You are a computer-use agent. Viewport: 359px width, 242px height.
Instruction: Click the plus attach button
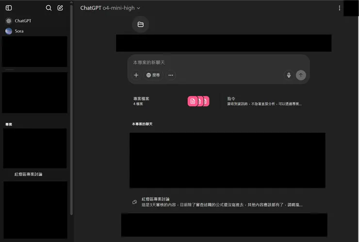tap(136, 75)
